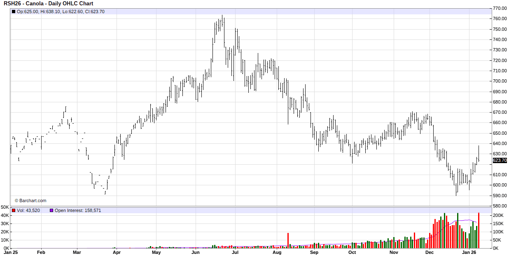Click the final red volume bar at right

pyautogui.click(x=479, y=230)
